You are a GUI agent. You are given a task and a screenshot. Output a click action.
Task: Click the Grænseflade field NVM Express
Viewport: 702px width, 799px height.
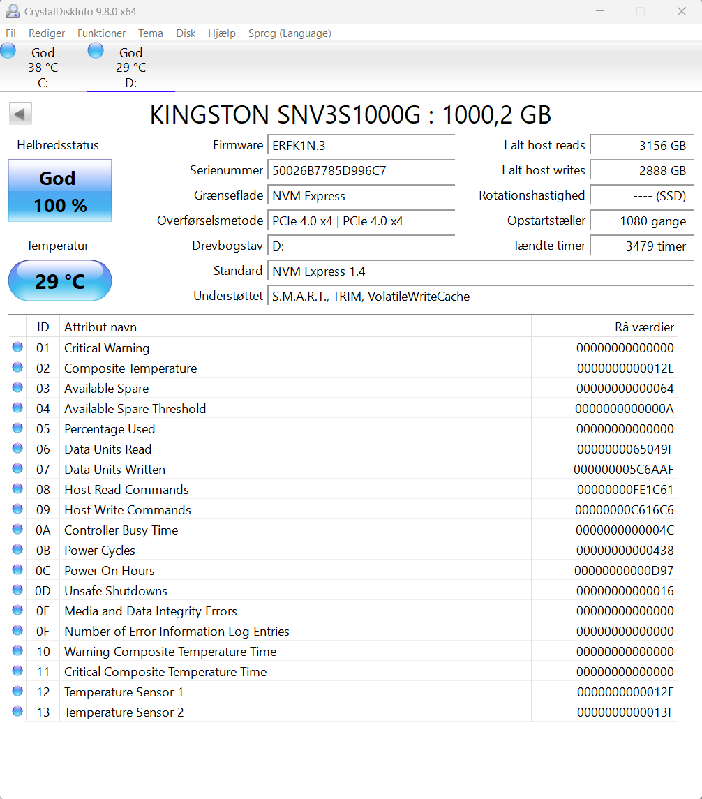(361, 195)
